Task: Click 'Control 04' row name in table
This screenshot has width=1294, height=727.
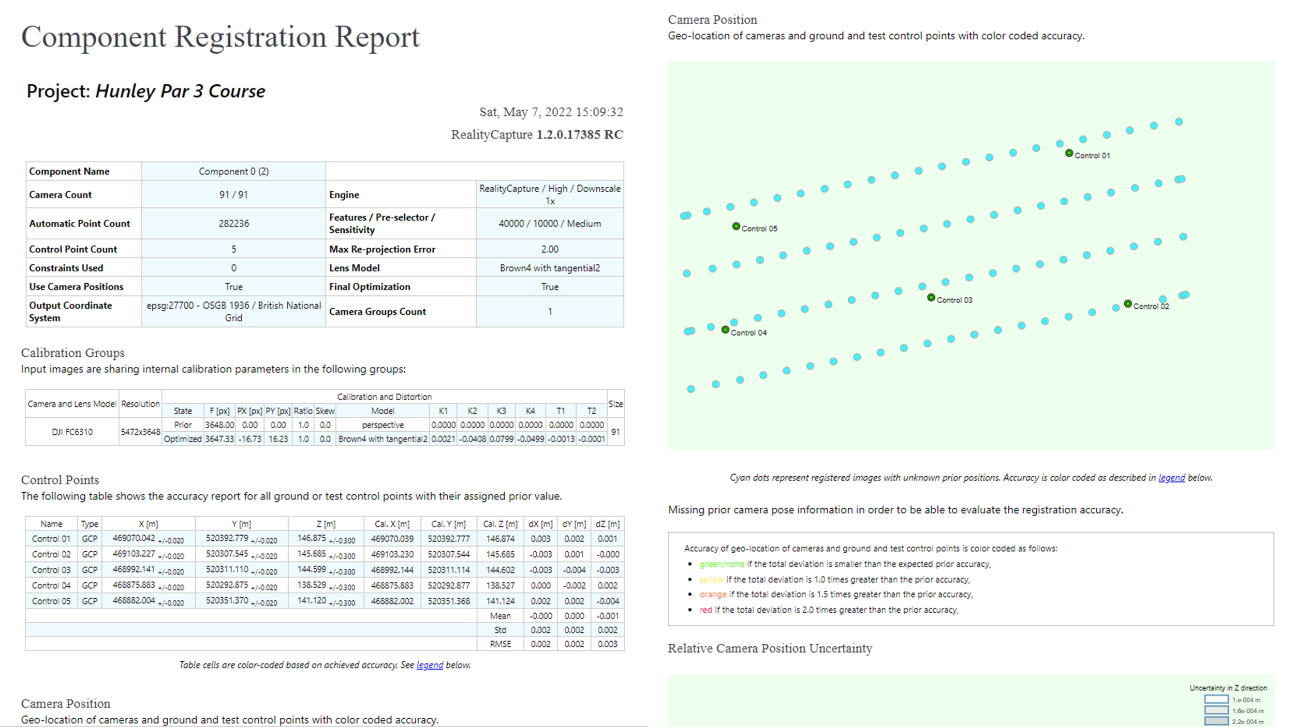Action: (x=51, y=585)
